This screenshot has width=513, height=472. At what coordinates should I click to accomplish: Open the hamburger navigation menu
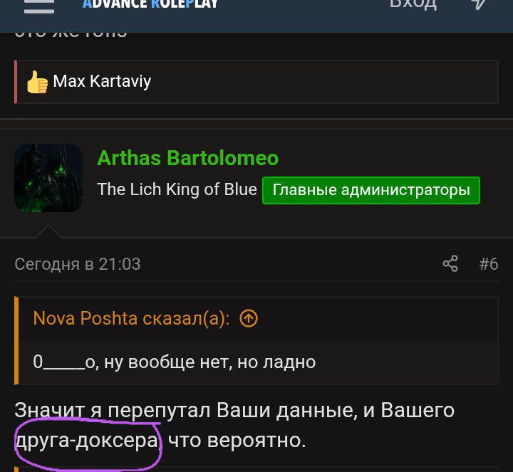(x=39, y=6)
